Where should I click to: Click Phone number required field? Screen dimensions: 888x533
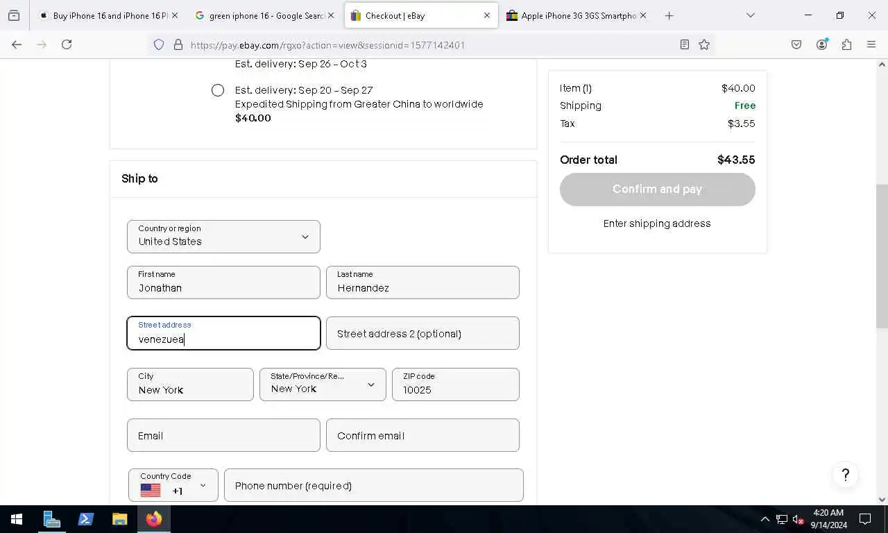(x=374, y=485)
